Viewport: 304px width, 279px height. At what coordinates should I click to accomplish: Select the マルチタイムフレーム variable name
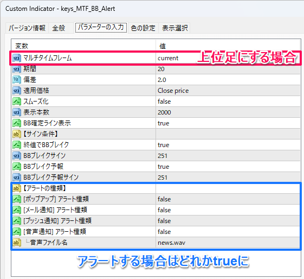click(x=48, y=58)
